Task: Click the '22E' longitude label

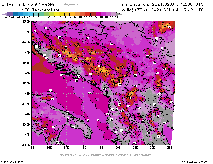Action: (152, 148)
